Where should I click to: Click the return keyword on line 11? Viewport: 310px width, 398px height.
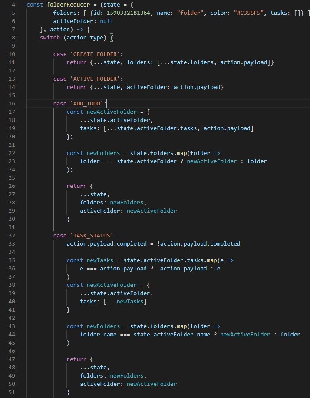76,62
